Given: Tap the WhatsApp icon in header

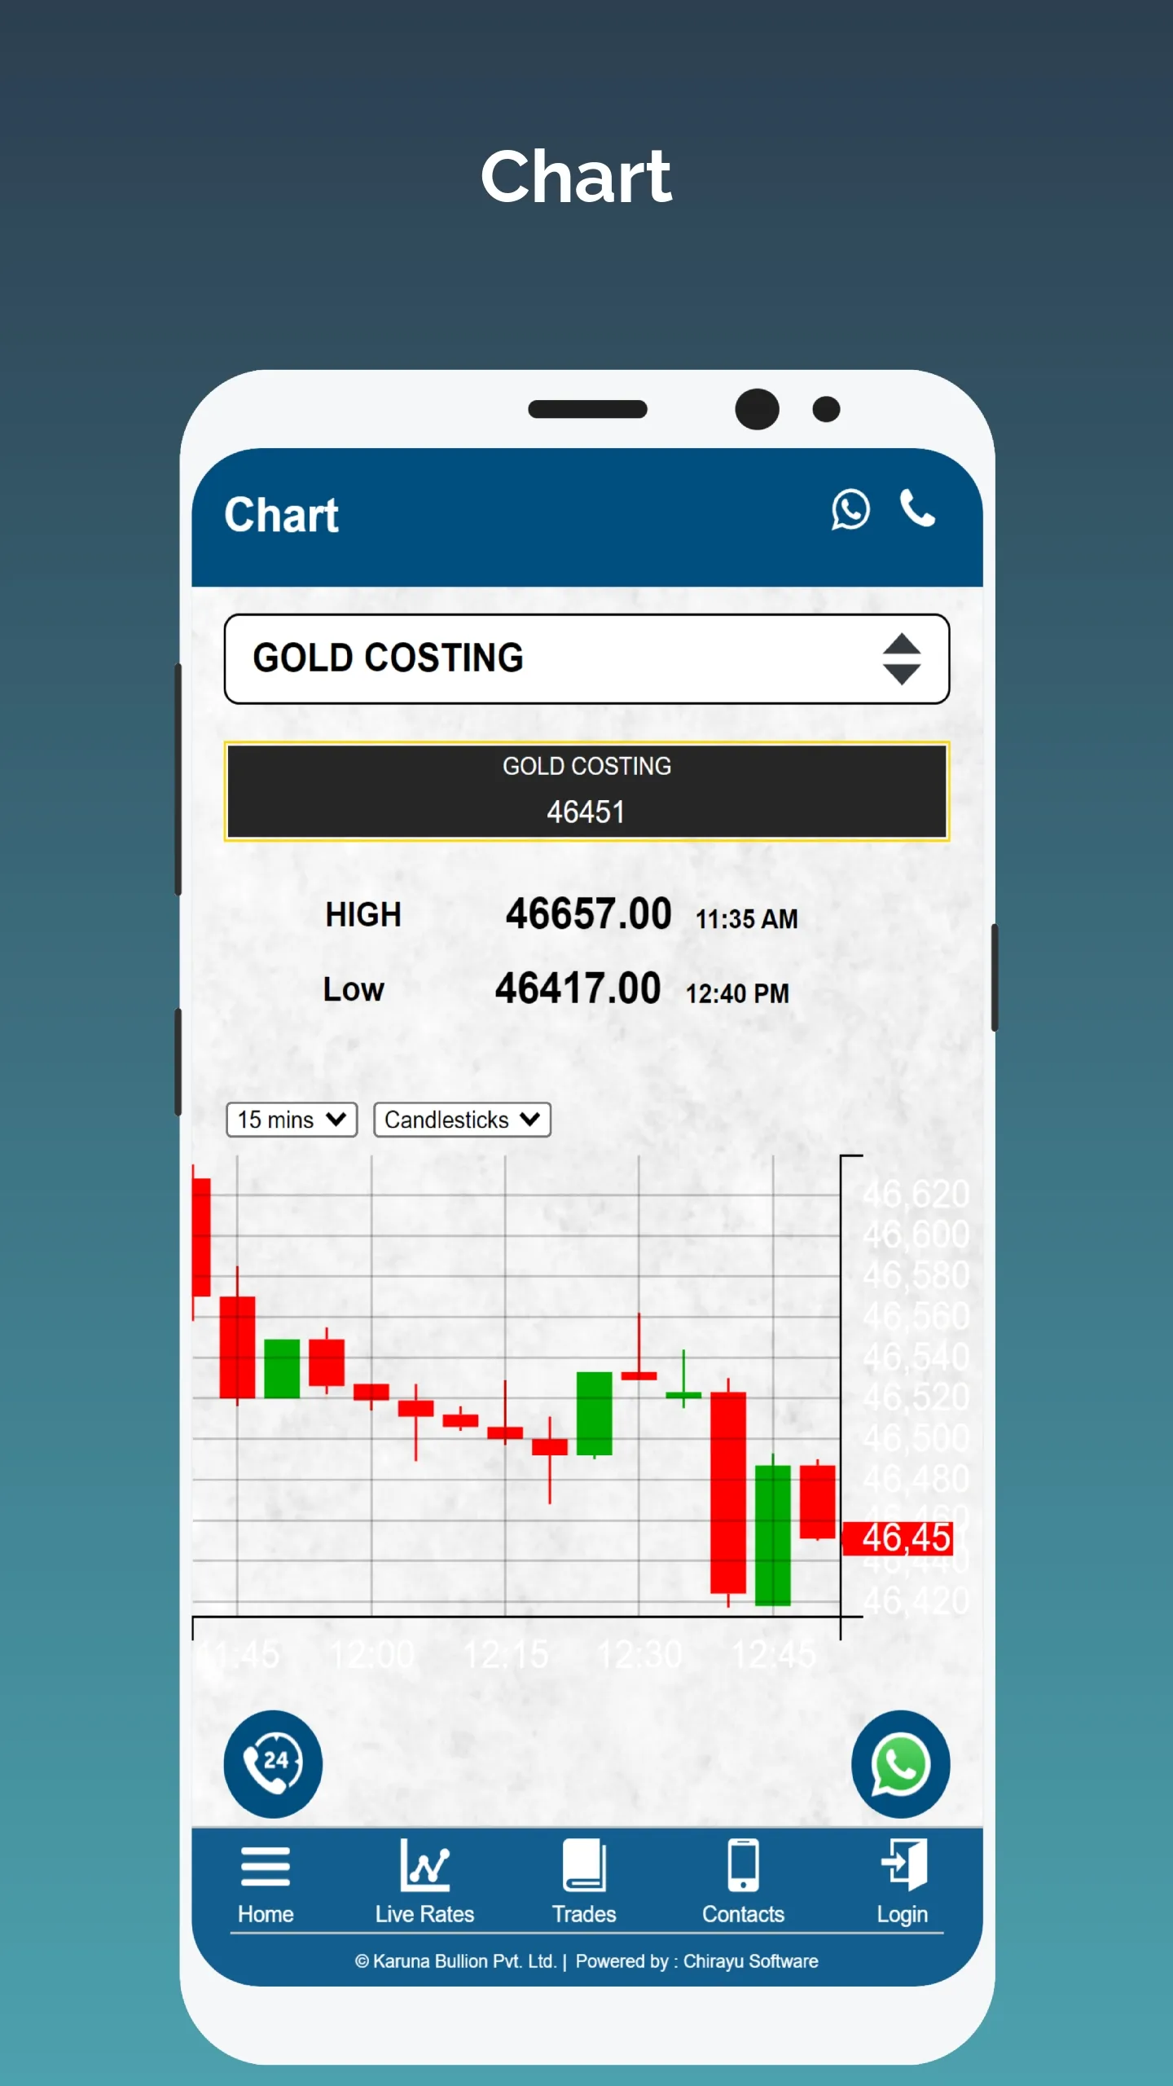Looking at the screenshot, I should [x=850, y=510].
